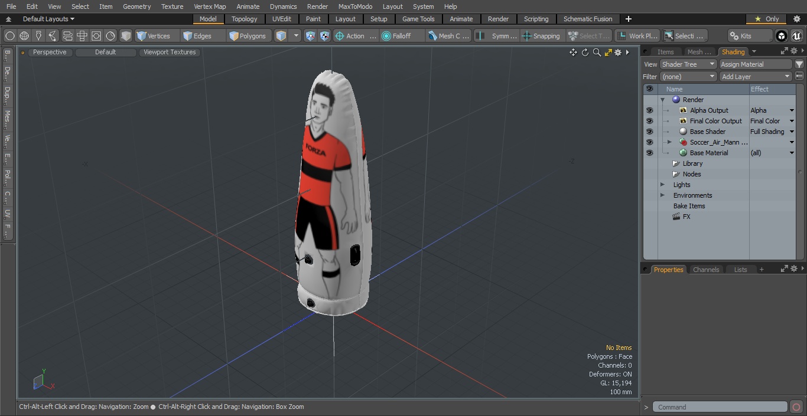Screen dimensions: 807x416
Task: Click the fourth selection-style icon in toolbar
Action: click(x=53, y=36)
